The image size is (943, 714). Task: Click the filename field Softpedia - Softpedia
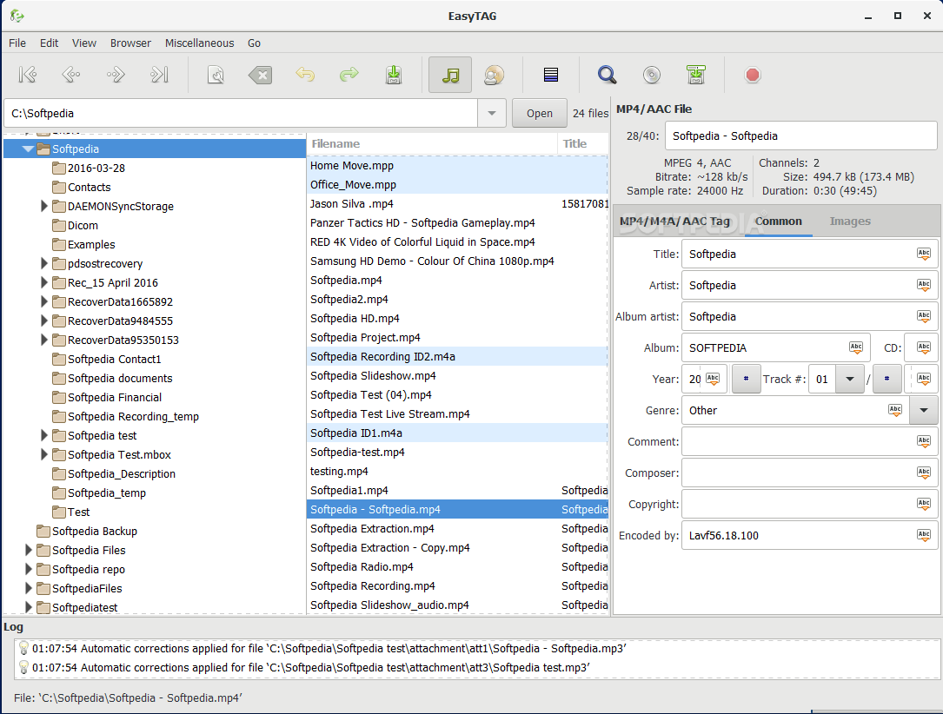coord(800,136)
